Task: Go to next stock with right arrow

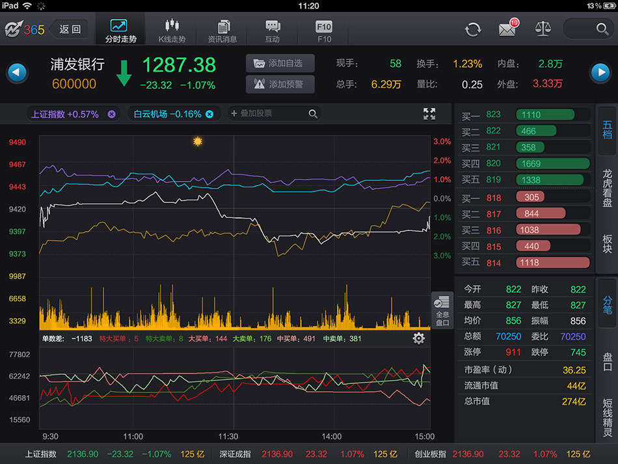Action: (x=600, y=72)
